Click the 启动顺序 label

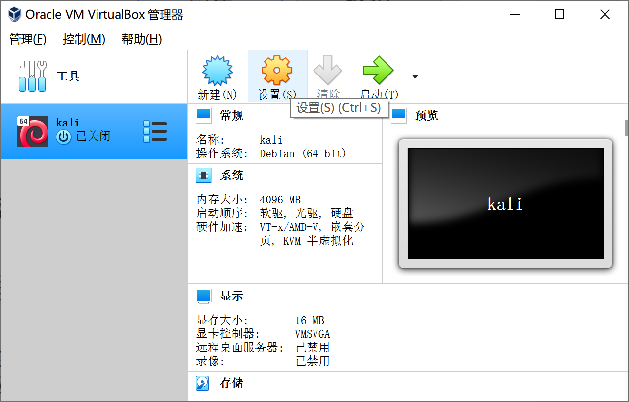pos(222,214)
